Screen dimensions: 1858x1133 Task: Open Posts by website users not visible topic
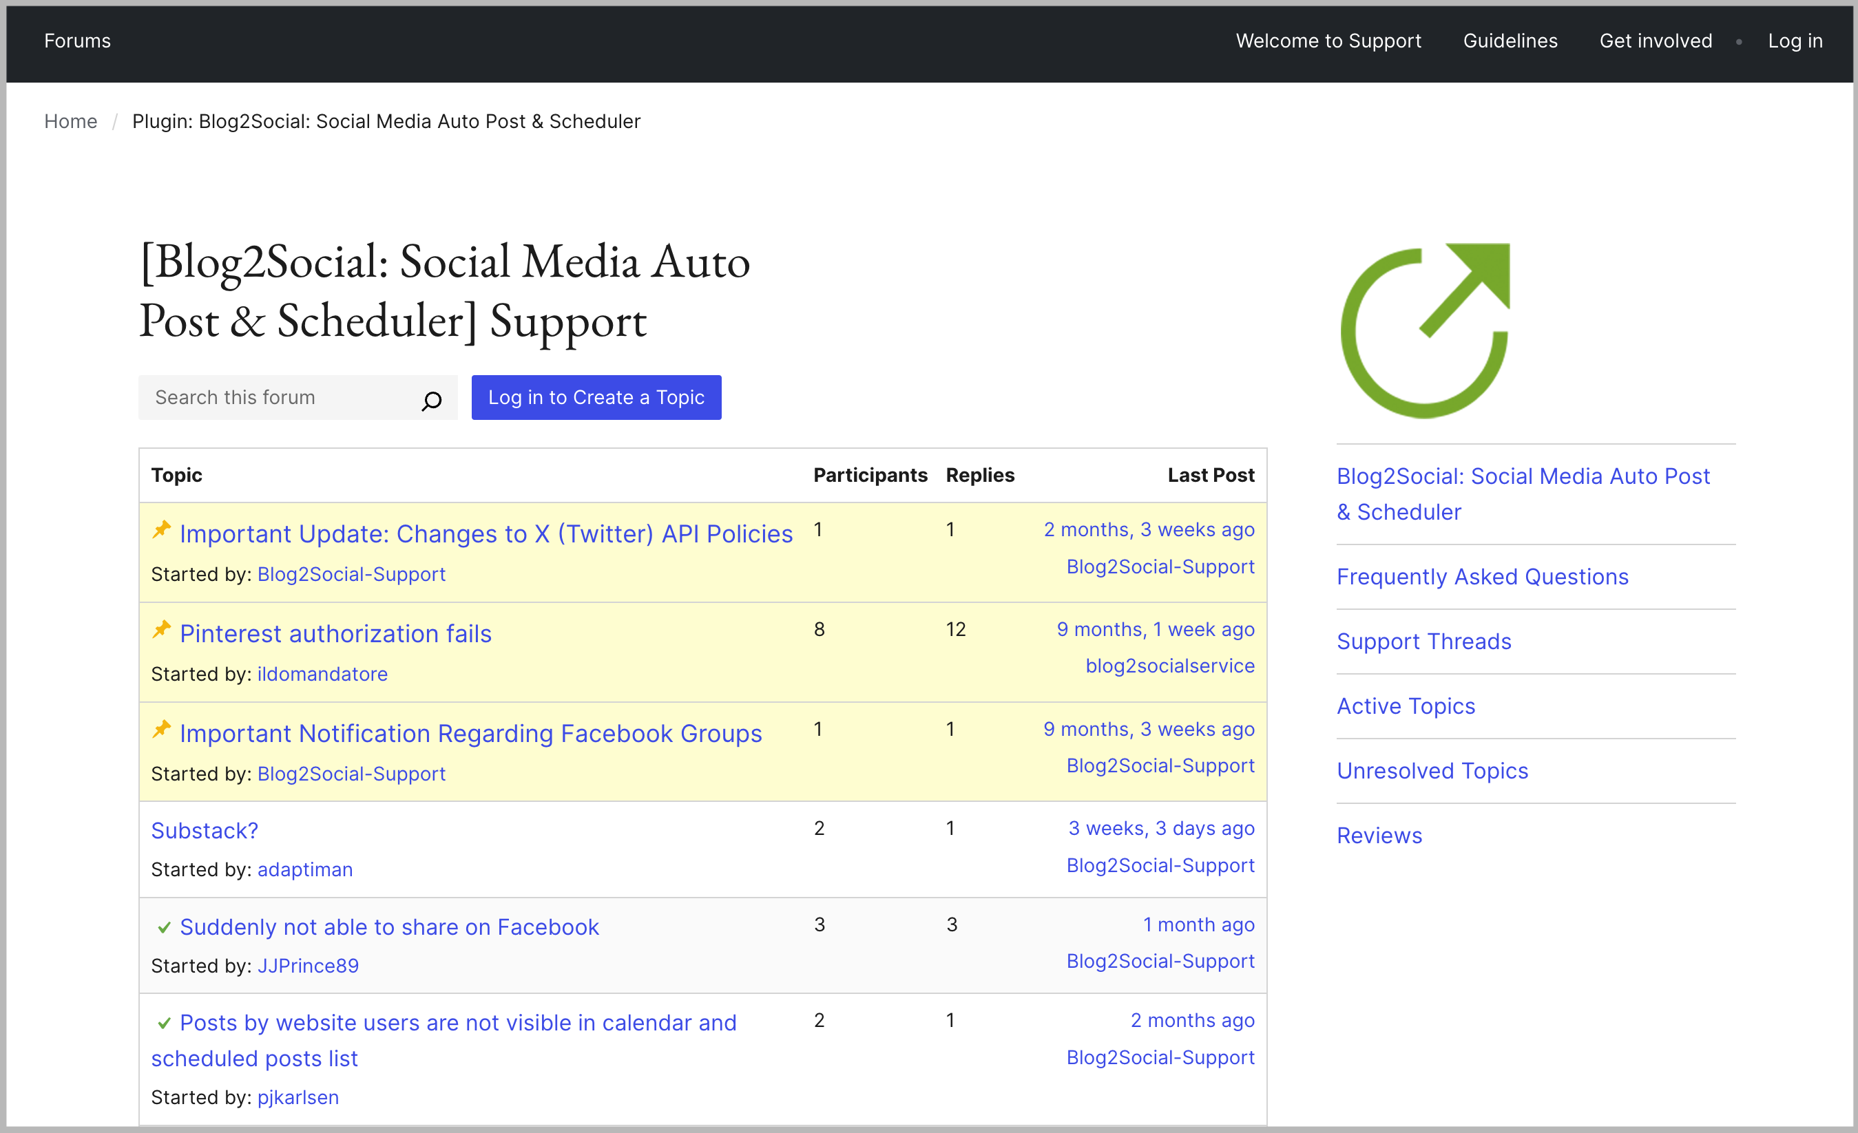(x=443, y=1040)
